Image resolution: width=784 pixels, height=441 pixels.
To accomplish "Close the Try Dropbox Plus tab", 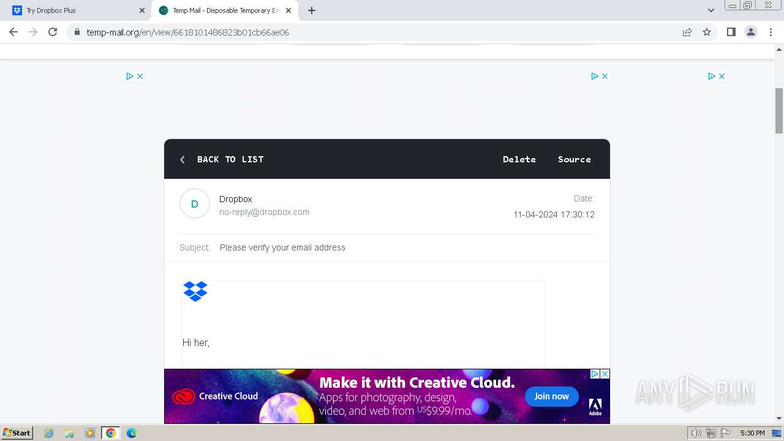I will (x=142, y=10).
